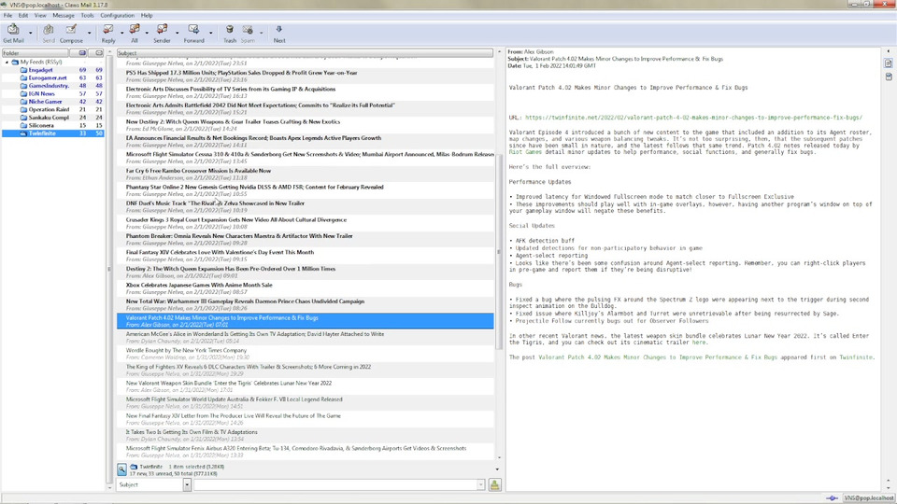Screen dimensions: 897x504
Task: Open the Compose dropdown arrow
Action: [x=90, y=34]
